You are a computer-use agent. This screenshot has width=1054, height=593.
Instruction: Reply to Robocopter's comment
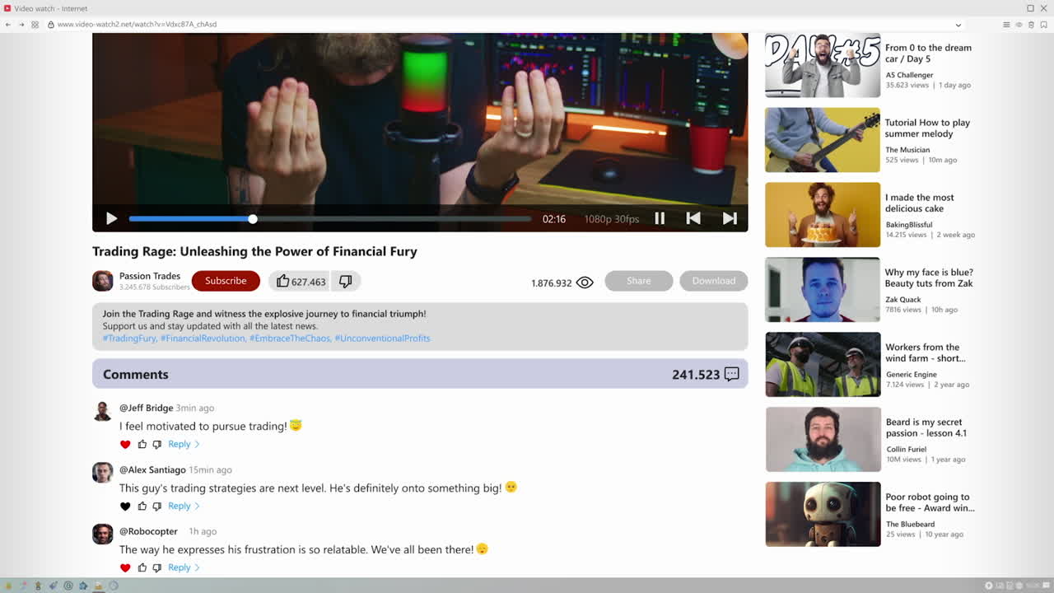[184, 568]
